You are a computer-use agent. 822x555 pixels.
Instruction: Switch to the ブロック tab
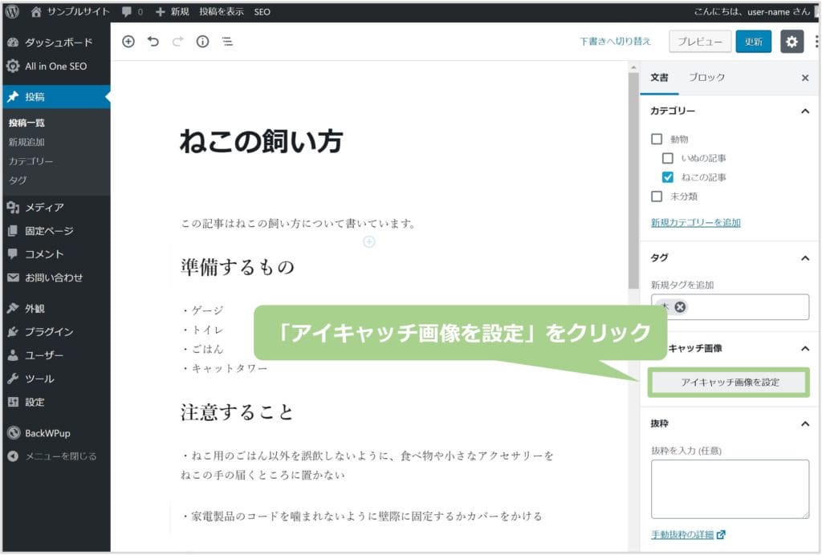click(x=706, y=77)
